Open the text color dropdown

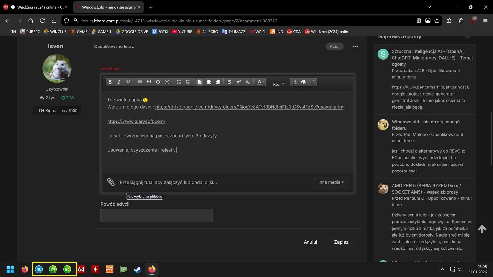(x=261, y=82)
